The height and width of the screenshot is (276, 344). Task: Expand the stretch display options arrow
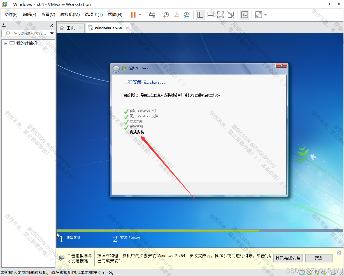[266, 15]
